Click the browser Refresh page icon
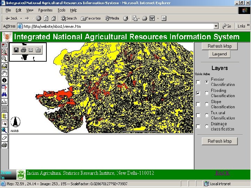 click(46, 18)
